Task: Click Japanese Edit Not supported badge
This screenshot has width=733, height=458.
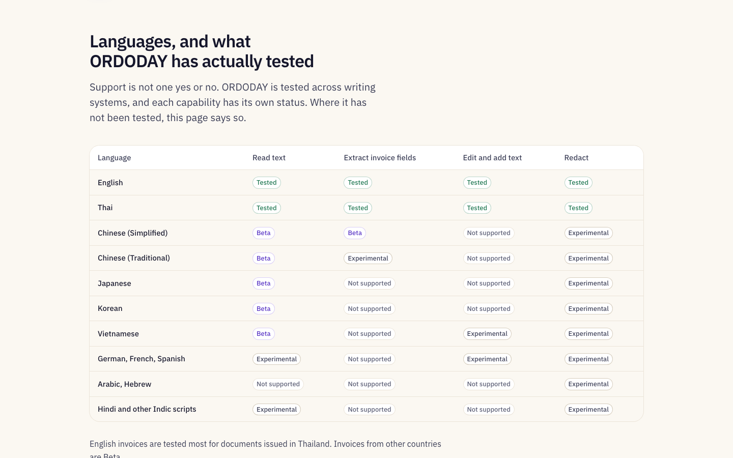Action: [489, 283]
